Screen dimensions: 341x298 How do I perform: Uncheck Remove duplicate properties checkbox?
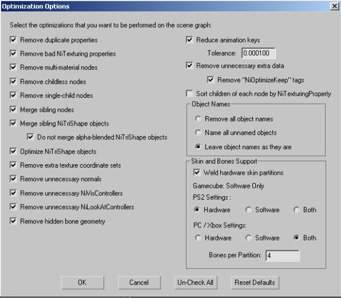tap(13, 40)
